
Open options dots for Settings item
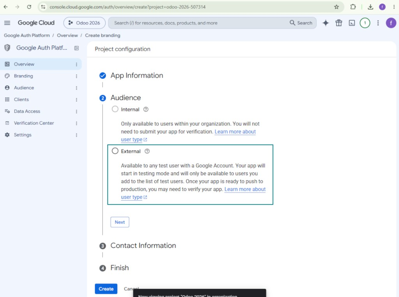pyautogui.click(x=76, y=135)
